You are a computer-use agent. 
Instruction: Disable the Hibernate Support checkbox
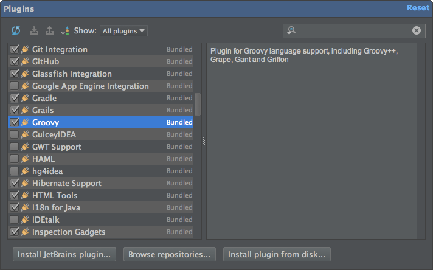tap(15, 183)
